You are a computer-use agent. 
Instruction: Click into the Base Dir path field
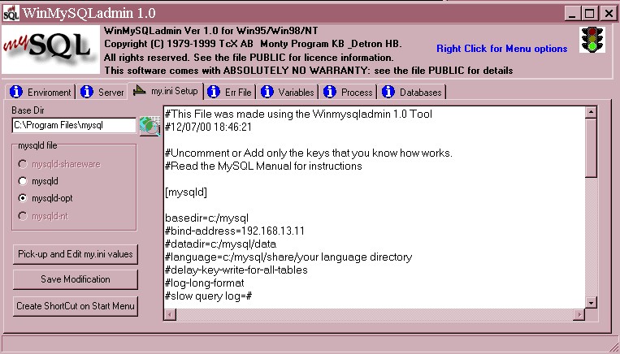(x=73, y=126)
